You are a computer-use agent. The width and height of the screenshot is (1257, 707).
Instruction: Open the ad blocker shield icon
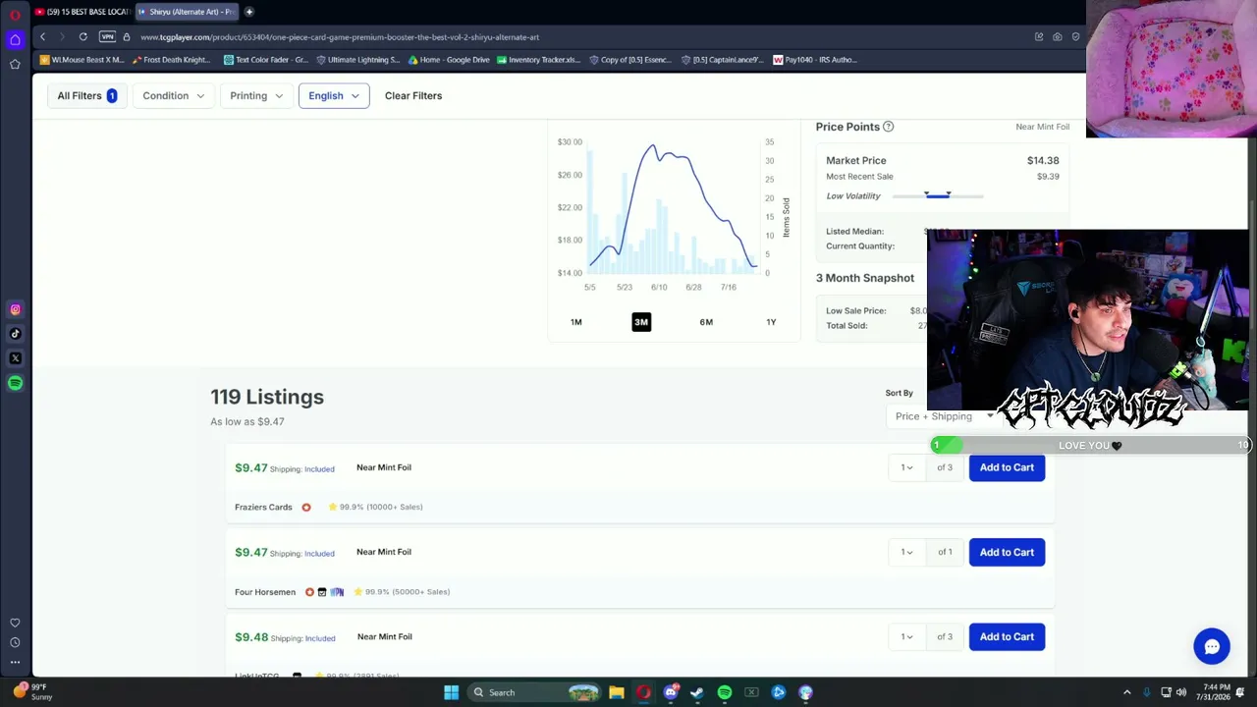pyautogui.click(x=1076, y=37)
